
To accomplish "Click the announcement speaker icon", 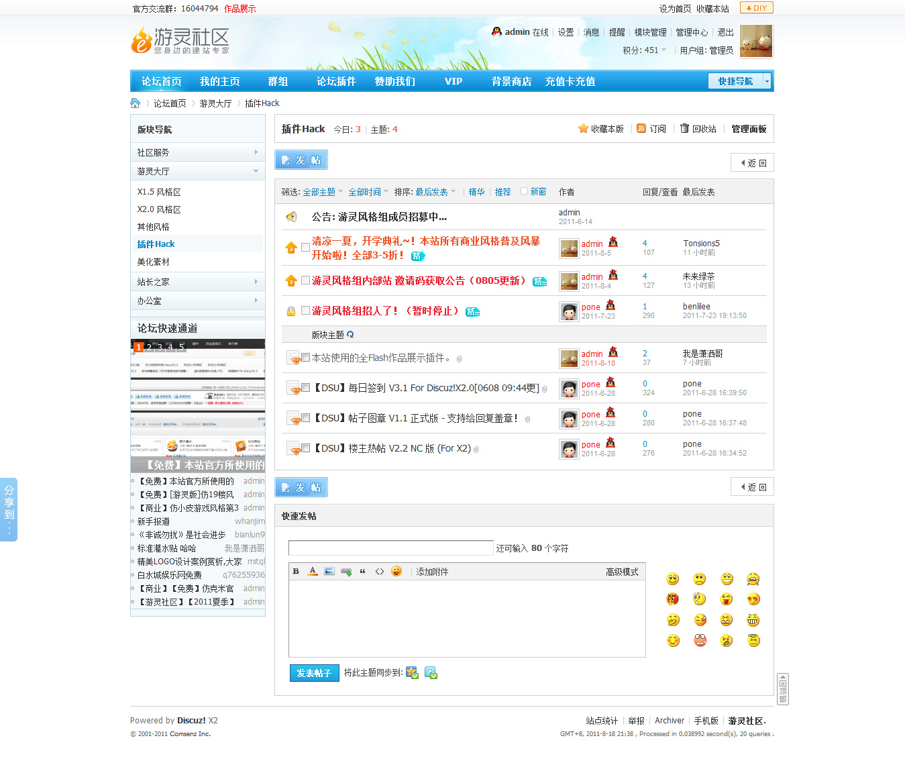I will (x=291, y=217).
